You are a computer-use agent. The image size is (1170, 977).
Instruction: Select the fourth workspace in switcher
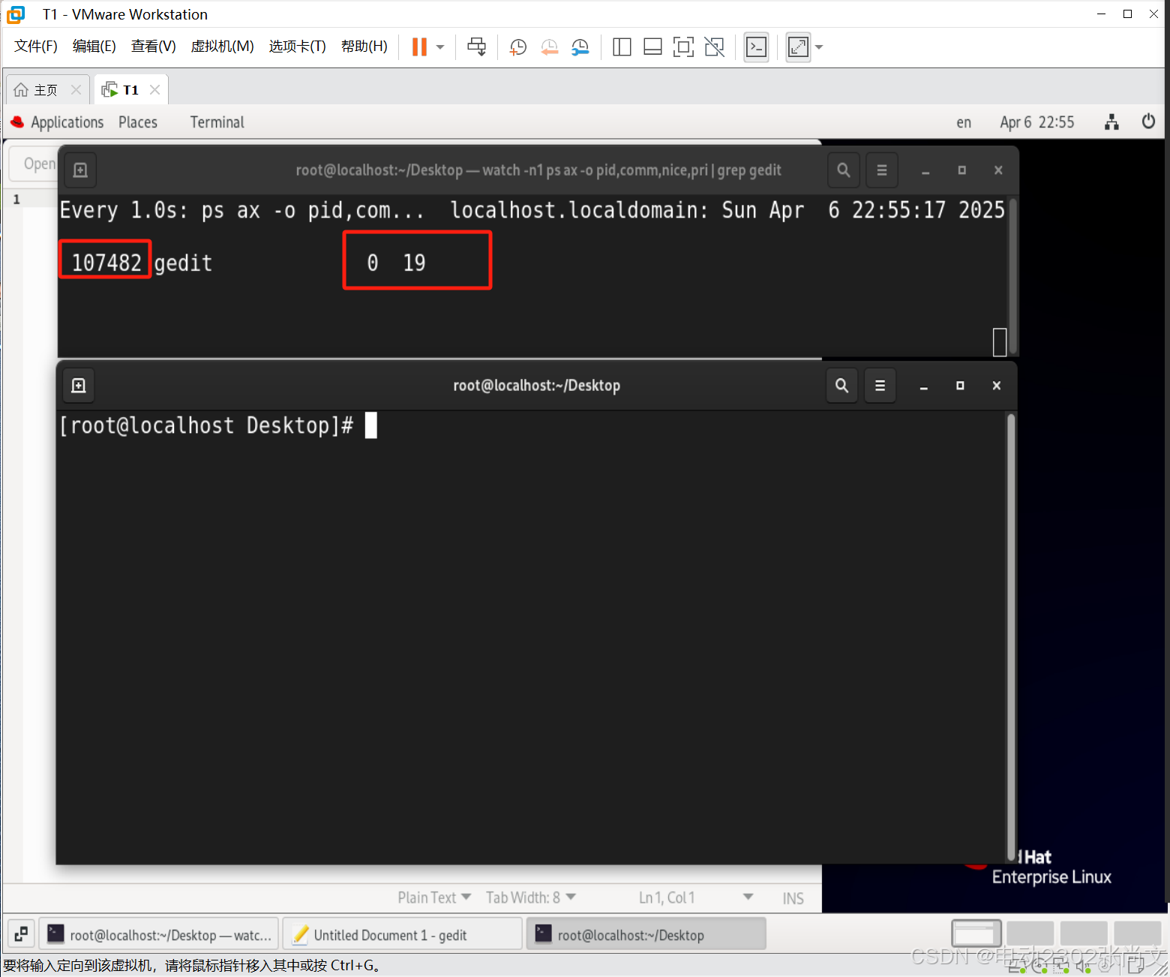point(1137,934)
